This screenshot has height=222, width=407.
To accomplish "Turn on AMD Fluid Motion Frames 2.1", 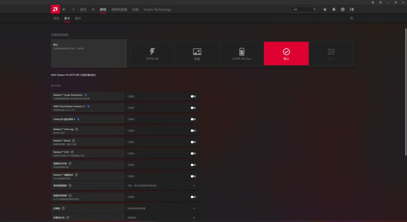I will 193,108.
